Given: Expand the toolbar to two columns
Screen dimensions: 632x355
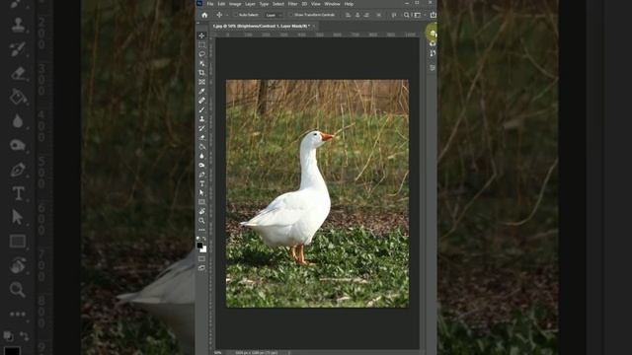Looking at the screenshot, I should coord(197,24).
